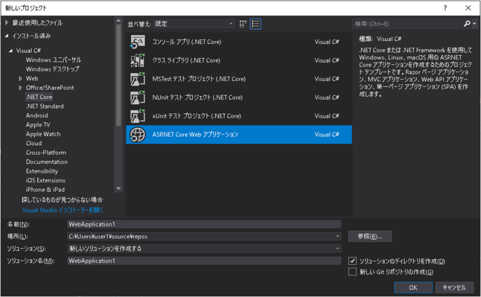Screen dimensions: 481x297
Task: Open the help question mark button
Action: tap(445, 8)
